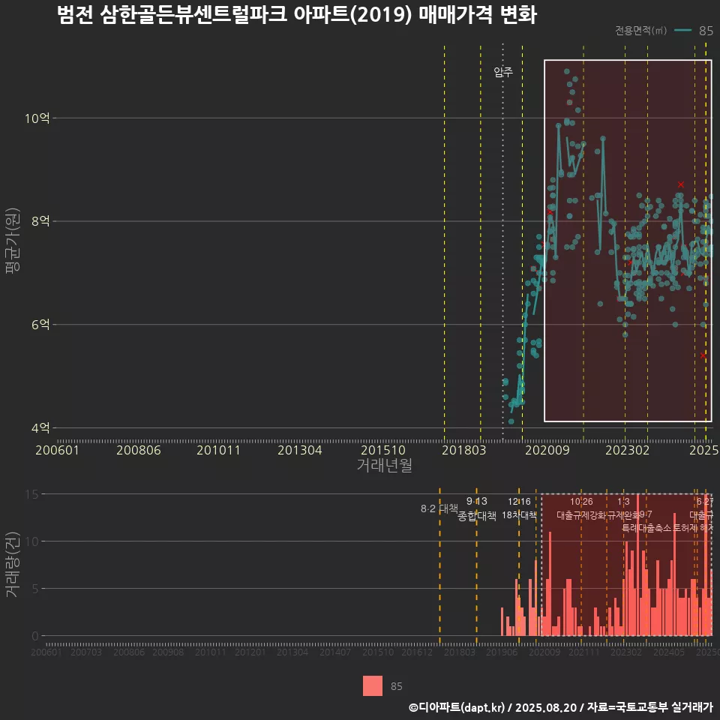Click '200601' on the price chart x-axis
The height and width of the screenshot is (720, 720).
pyautogui.click(x=58, y=450)
